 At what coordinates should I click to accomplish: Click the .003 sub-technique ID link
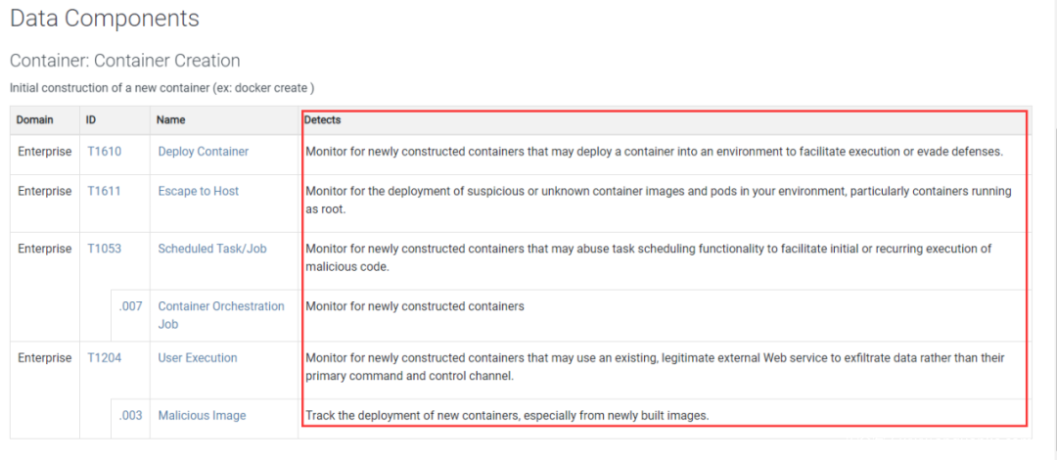tap(130, 416)
